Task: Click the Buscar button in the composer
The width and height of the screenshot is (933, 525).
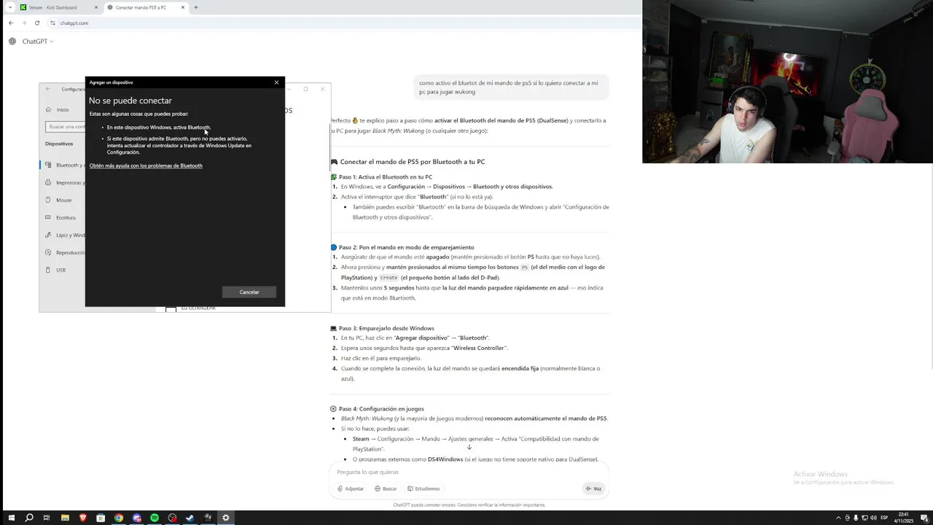Action: click(x=386, y=489)
